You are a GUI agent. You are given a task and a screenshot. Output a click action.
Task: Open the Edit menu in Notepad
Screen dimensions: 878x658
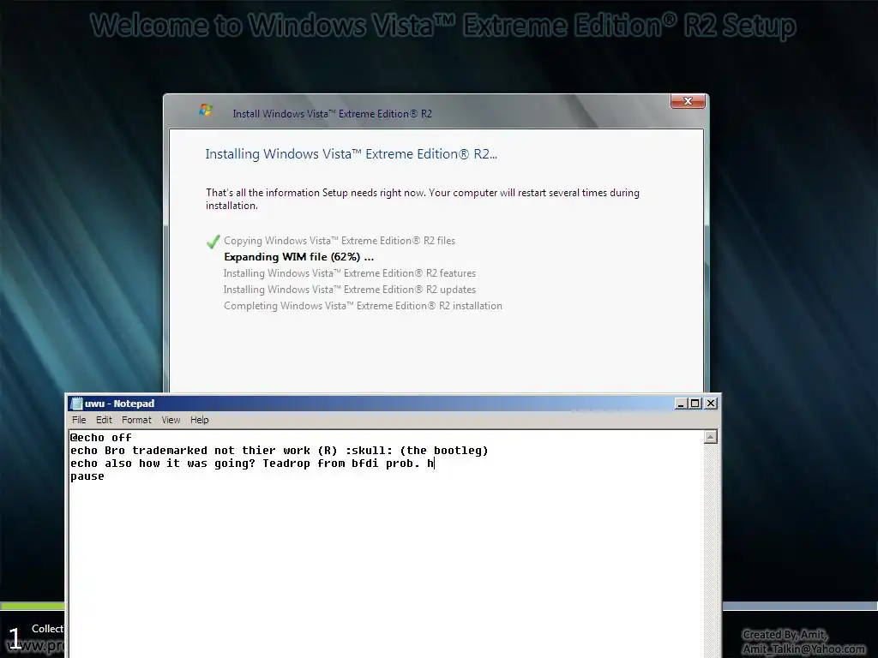click(x=104, y=420)
